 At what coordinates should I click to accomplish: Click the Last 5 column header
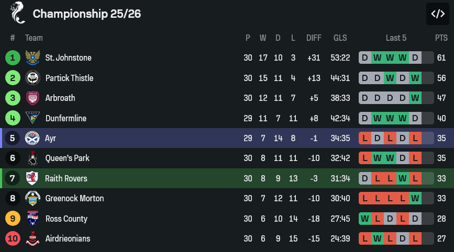tap(396, 38)
